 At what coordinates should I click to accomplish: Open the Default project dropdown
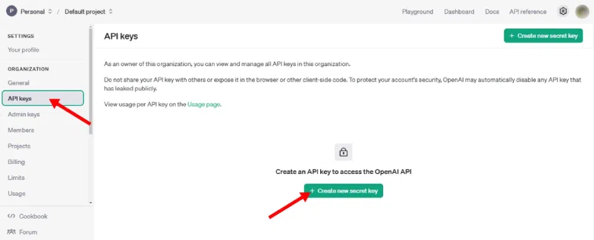click(x=89, y=11)
